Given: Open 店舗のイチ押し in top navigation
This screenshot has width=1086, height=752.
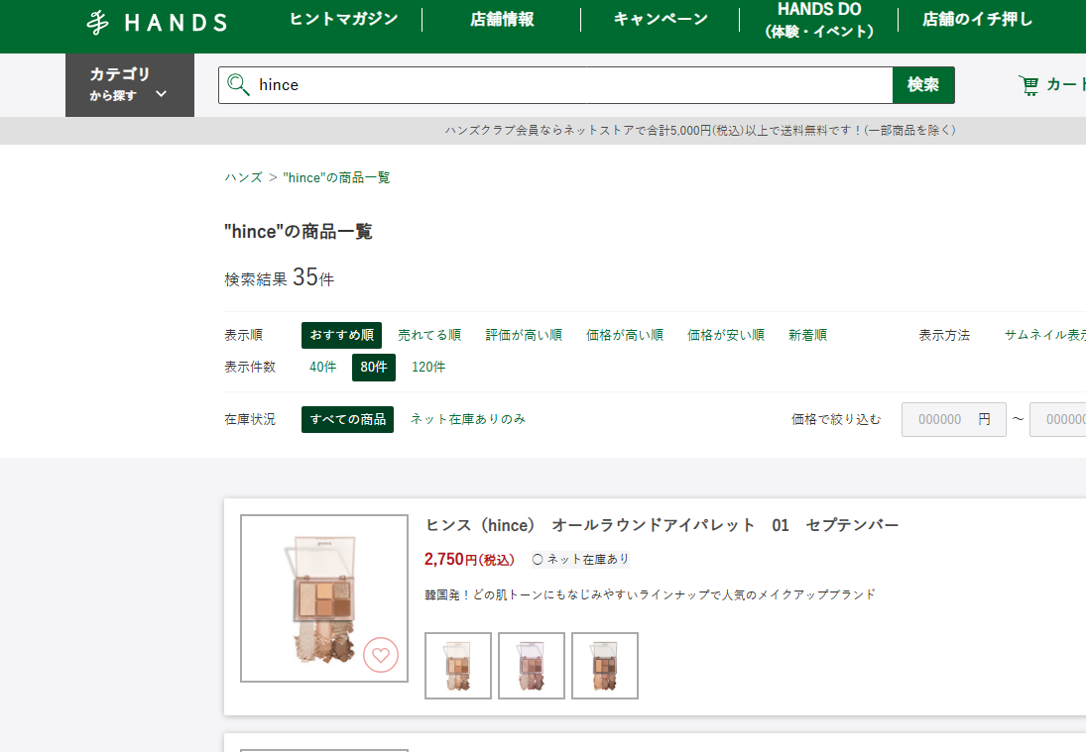Looking at the screenshot, I should tap(977, 20).
